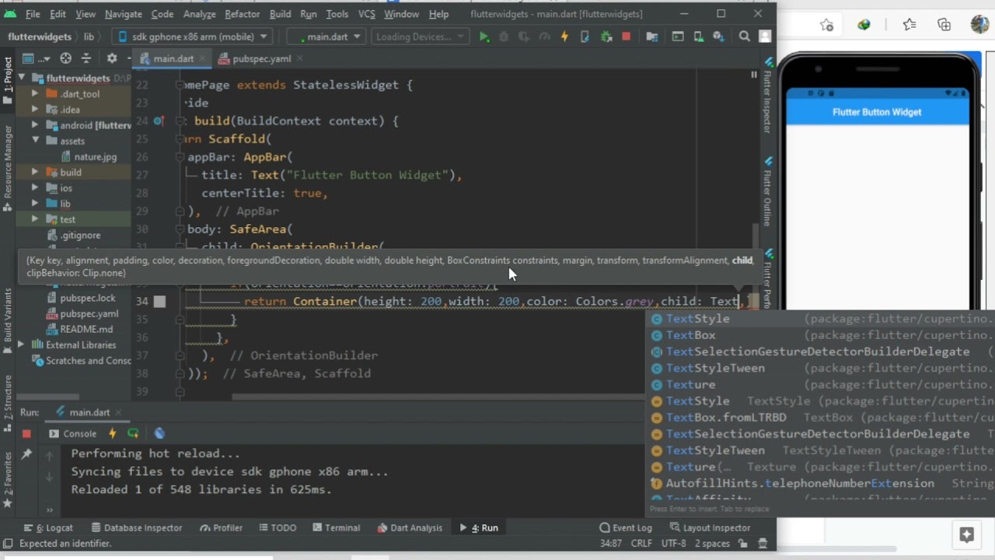This screenshot has height=560, width=995.
Task: Click the breakpoint override icon on line 24
Action: tap(159, 121)
